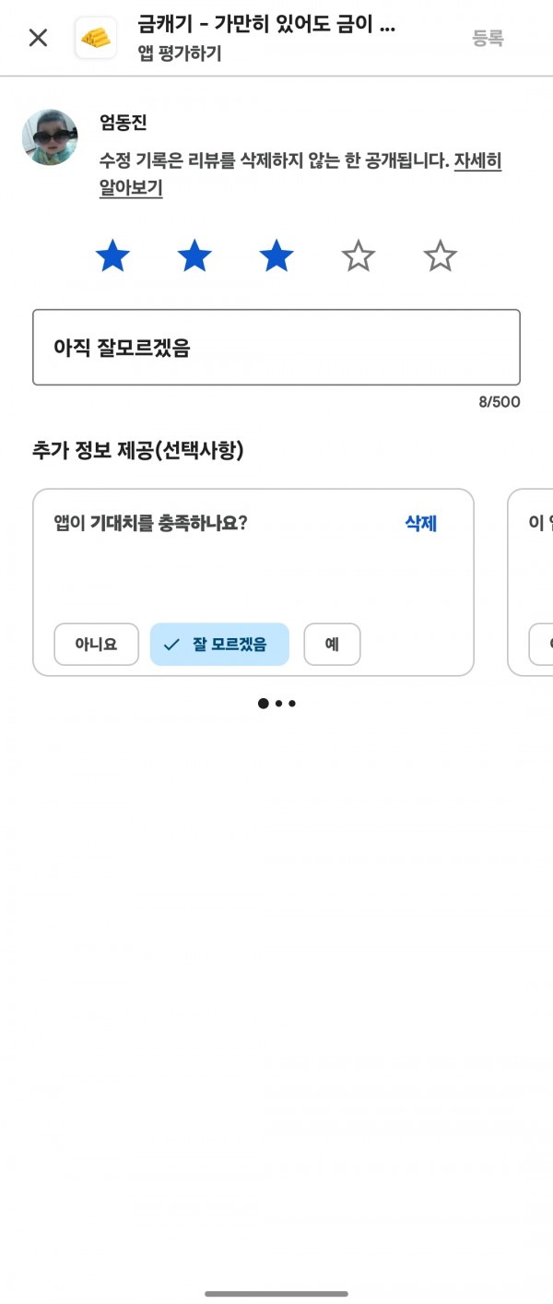Set rating to three stars
The image size is (553, 1304).
[276, 255]
